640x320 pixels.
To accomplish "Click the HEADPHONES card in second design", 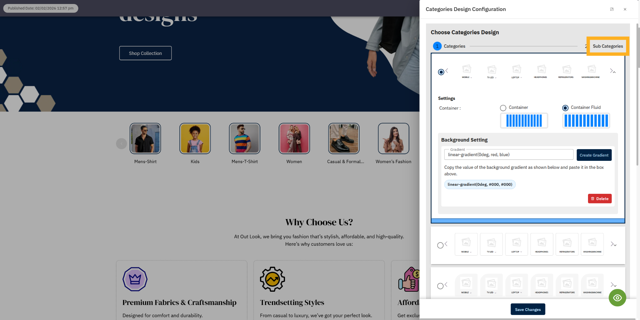I will tap(542, 244).
